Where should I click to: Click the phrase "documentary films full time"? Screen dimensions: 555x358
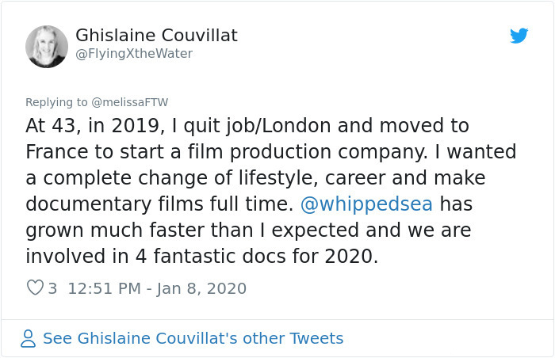tap(155, 204)
